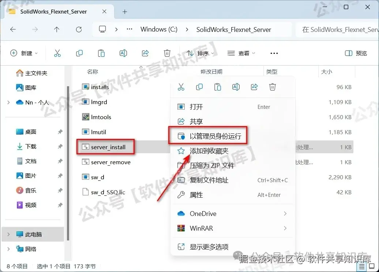Open 音乐 in sidebar
The width and height of the screenshot is (379, 272).
pos(26,190)
